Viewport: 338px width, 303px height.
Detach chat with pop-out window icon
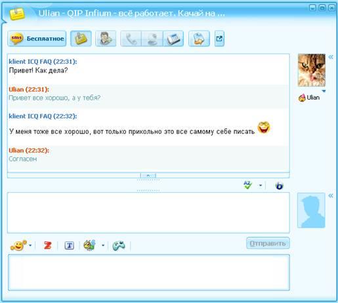[x=219, y=39]
